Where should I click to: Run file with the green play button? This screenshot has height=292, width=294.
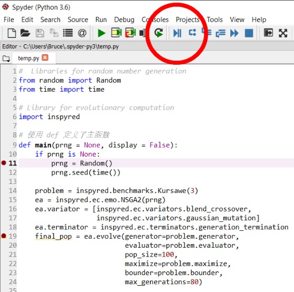[x=102, y=33]
